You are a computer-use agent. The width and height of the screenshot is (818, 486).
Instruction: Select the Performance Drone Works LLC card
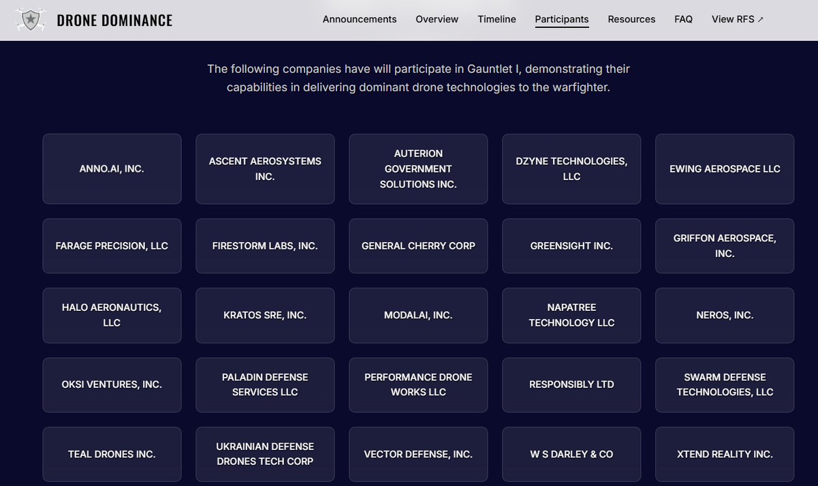418,385
